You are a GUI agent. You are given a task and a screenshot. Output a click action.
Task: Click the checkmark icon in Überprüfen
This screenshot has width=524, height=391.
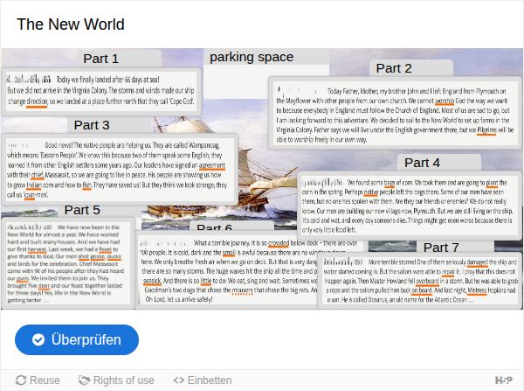coord(38,339)
